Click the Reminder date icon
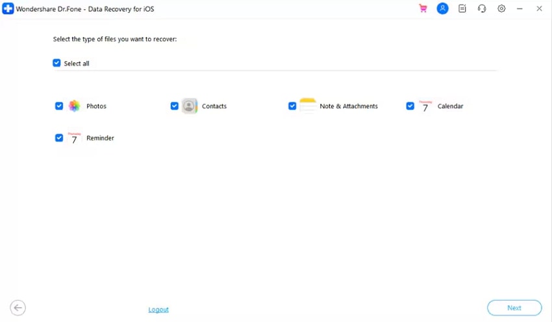Viewport: 552px width, 322px height. point(74,137)
